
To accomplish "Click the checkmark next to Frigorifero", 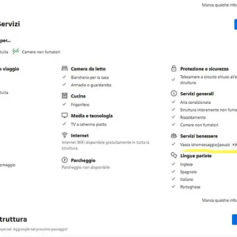I will click(x=64, y=104).
